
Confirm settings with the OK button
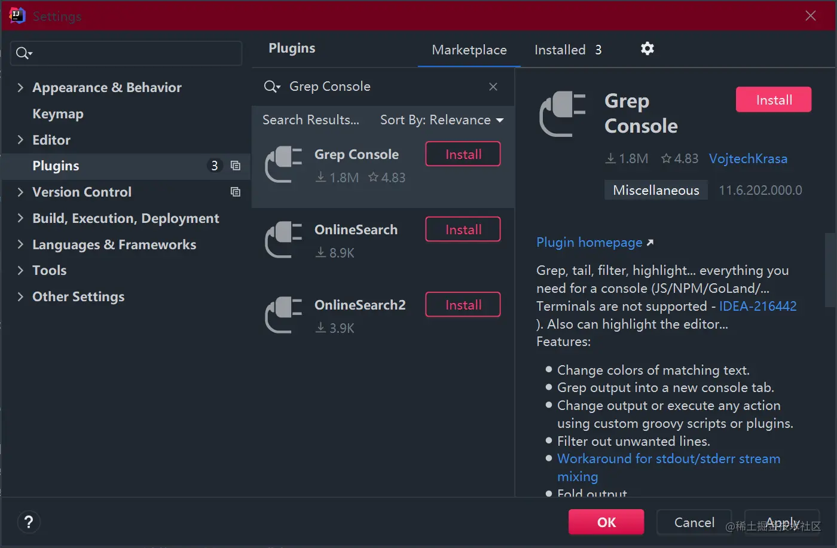606,522
